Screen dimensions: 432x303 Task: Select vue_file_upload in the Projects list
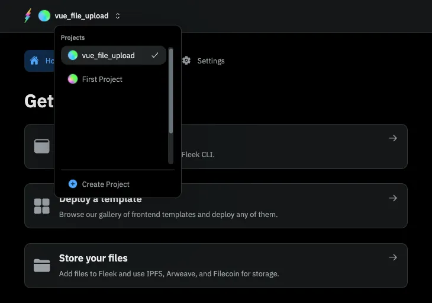pyautogui.click(x=108, y=55)
